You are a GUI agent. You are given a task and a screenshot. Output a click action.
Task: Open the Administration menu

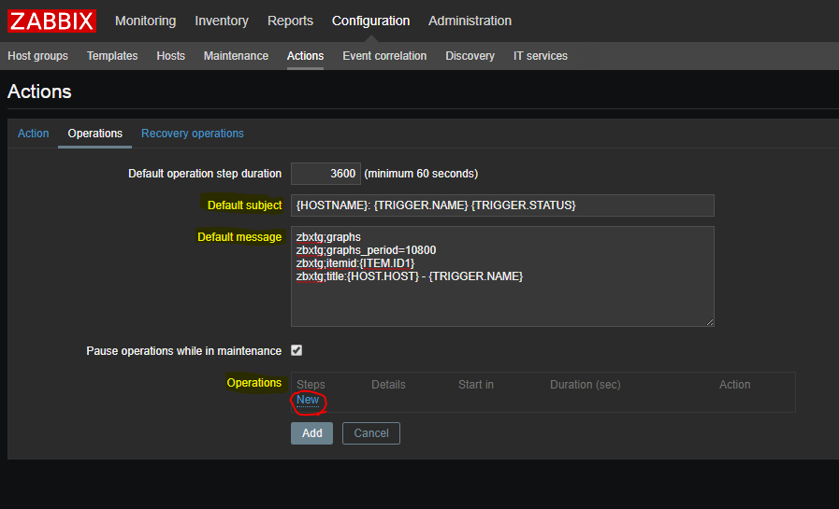tap(470, 21)
